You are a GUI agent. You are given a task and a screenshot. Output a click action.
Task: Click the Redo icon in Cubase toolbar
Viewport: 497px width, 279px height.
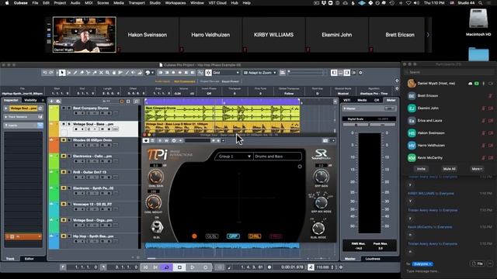coord(51,73)
